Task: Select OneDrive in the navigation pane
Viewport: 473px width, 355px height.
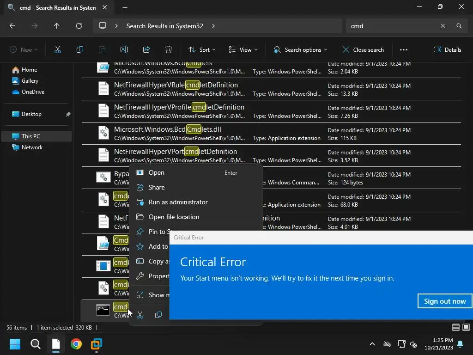Action: (33, 92)
